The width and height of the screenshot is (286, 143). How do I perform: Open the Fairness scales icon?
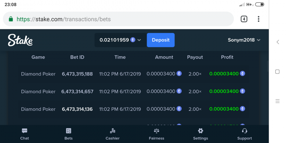pyautogui.click(x=157, y=131)
